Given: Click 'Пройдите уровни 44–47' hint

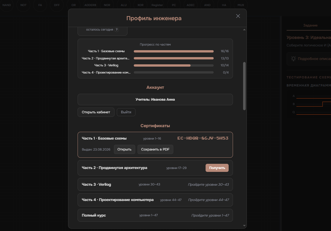Looking at the screenshot, I should pos(208,200).
